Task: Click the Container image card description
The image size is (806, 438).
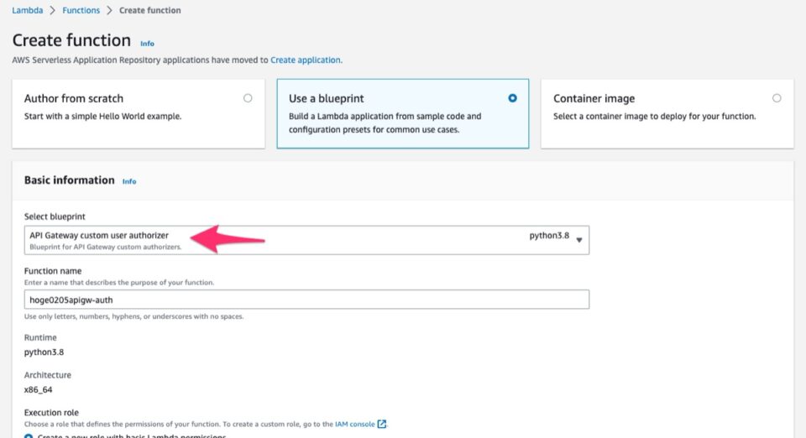Action: (x=654, y=117)
